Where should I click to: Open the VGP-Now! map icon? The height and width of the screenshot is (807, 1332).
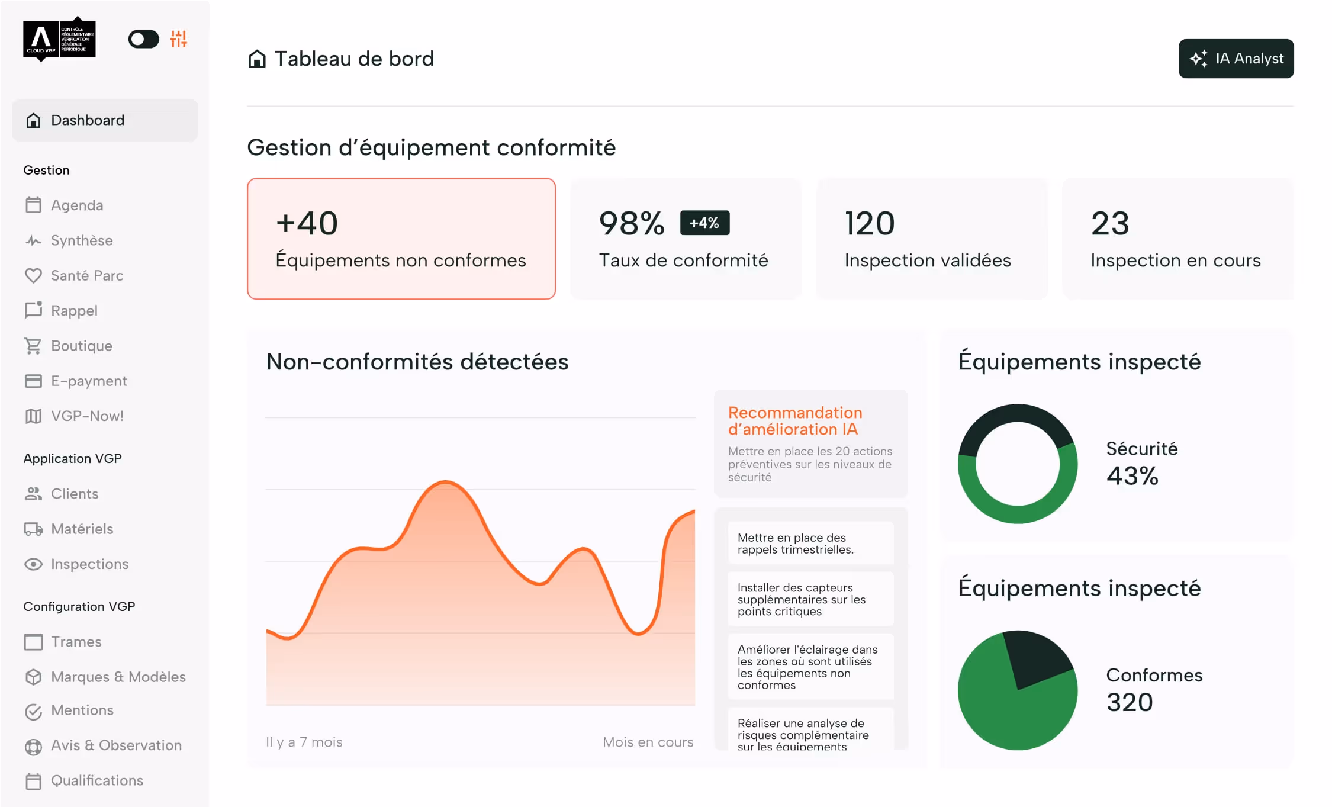click(x=33, y=416)
